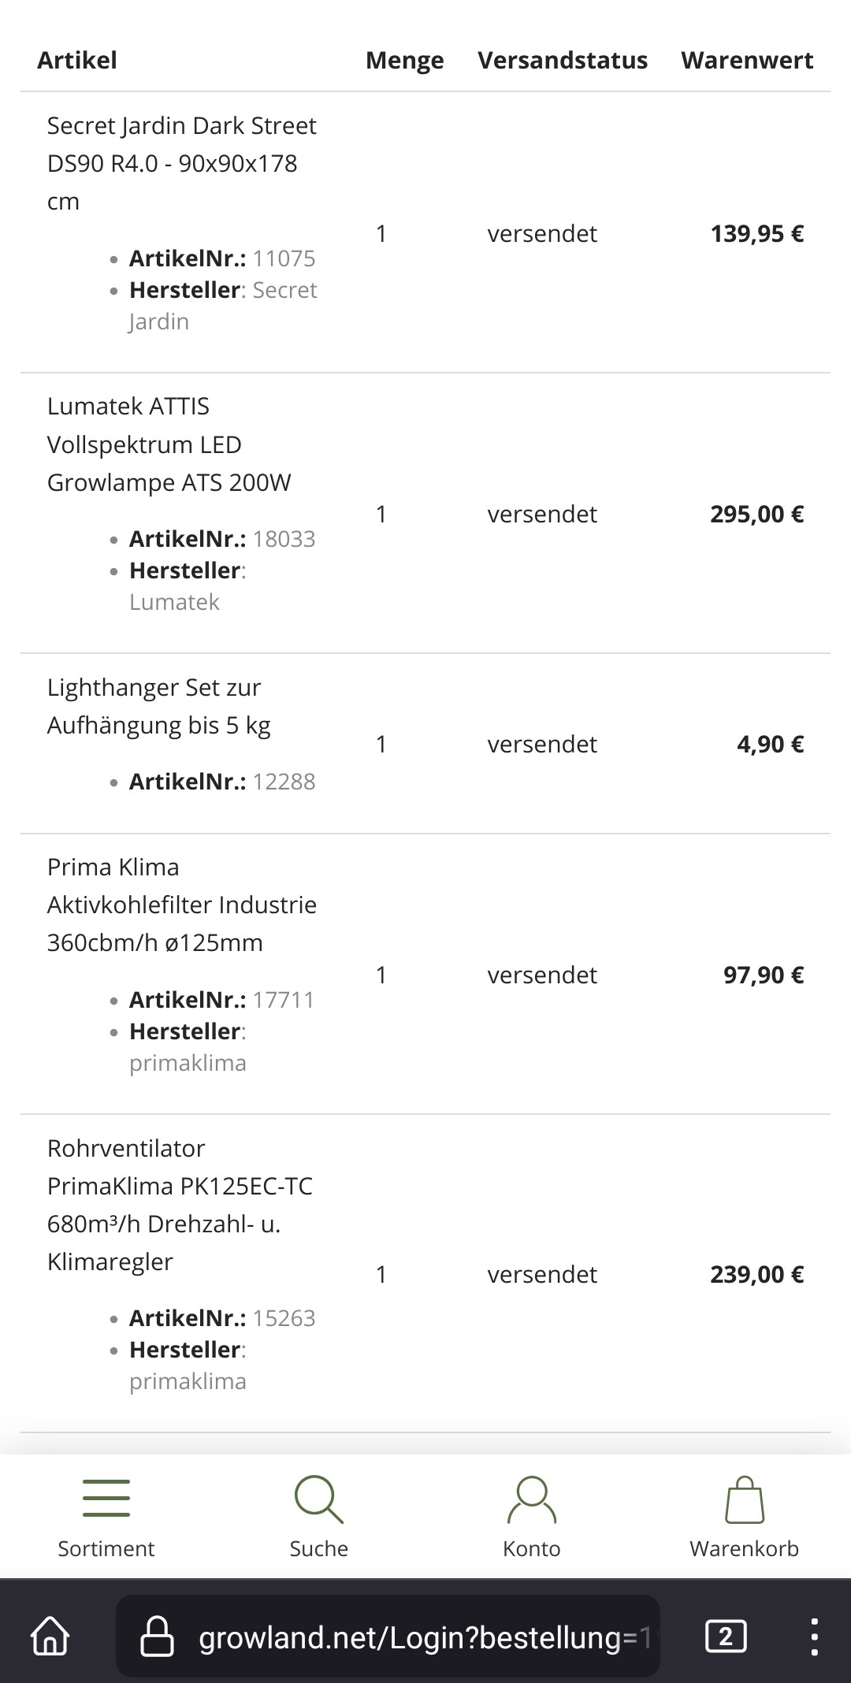The width and height of the screenshot is (851, 1683).
Task: Open Secret Jardin Dark Street DS90 product
Action: (181, 163)
